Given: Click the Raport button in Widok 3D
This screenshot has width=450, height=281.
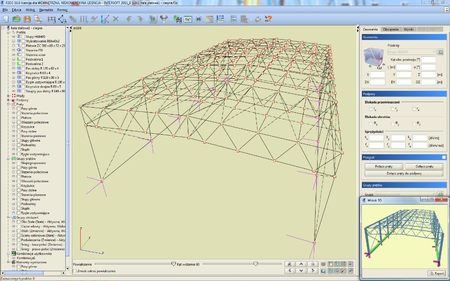Looking at the screenshot, I should click(436, 273).
